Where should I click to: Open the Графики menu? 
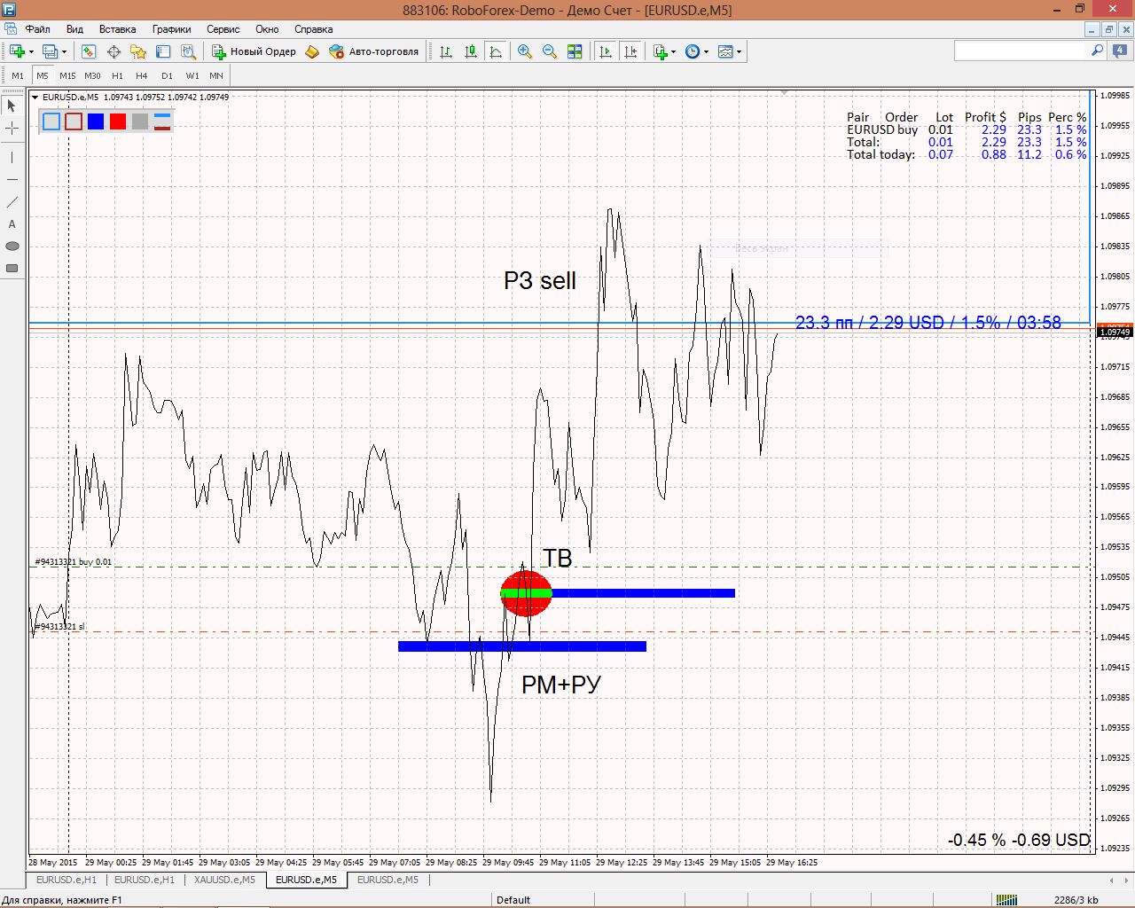point(171,29)
